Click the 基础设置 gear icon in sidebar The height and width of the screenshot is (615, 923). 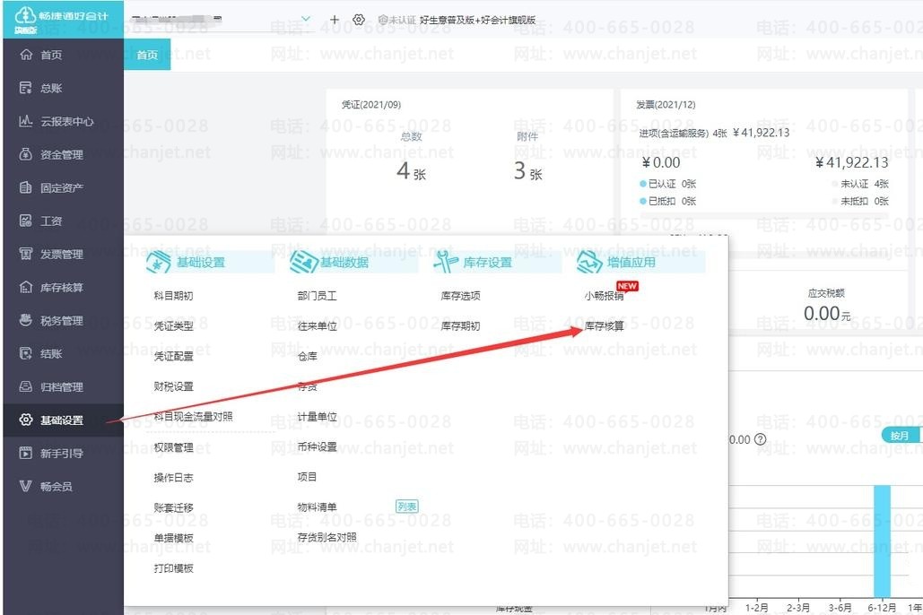click(x=26, y=420)
